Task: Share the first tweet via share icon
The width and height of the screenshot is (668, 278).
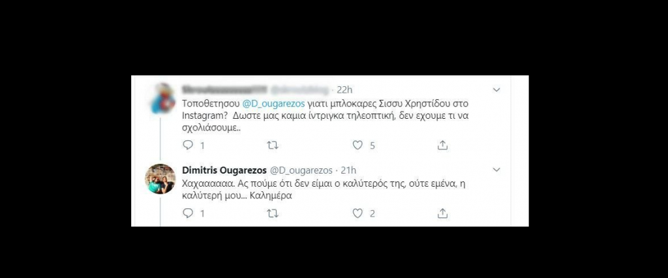Action: point(443,146)
